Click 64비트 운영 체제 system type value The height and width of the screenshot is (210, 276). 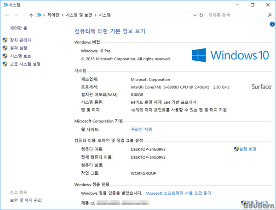(x=163, y=102)
